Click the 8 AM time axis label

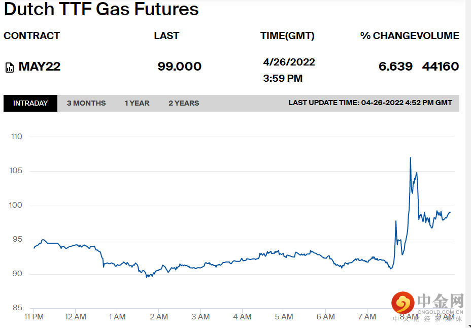coord(409,317)
